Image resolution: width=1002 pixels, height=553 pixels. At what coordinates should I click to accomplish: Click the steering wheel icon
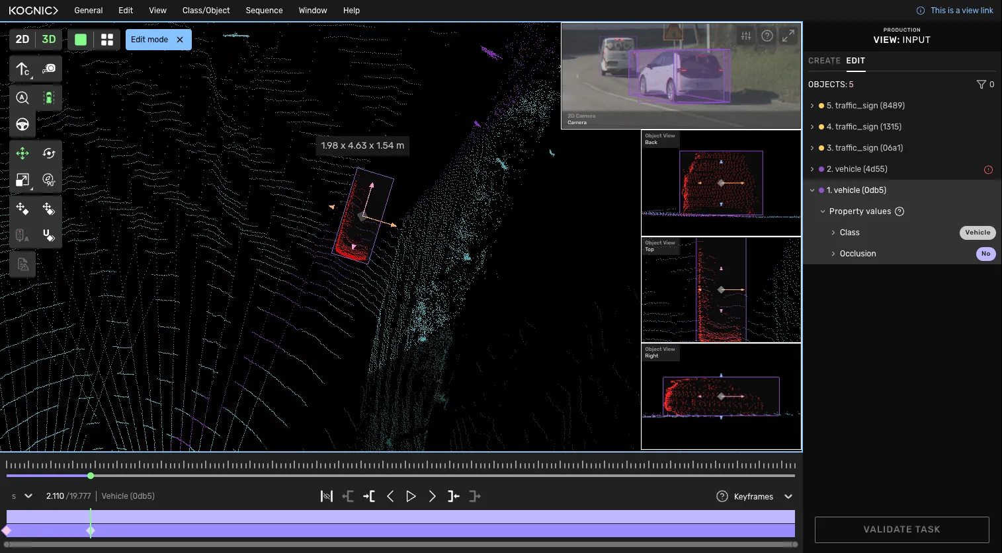22,124
